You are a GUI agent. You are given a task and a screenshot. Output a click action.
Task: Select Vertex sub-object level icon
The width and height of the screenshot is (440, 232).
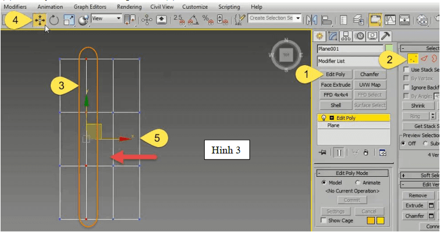point(413,59)
